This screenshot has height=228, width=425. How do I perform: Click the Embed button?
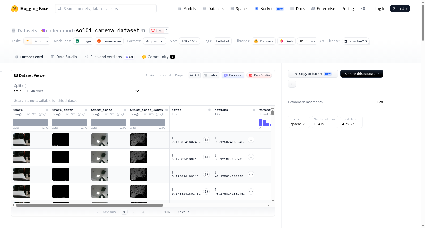coord(211,75)
